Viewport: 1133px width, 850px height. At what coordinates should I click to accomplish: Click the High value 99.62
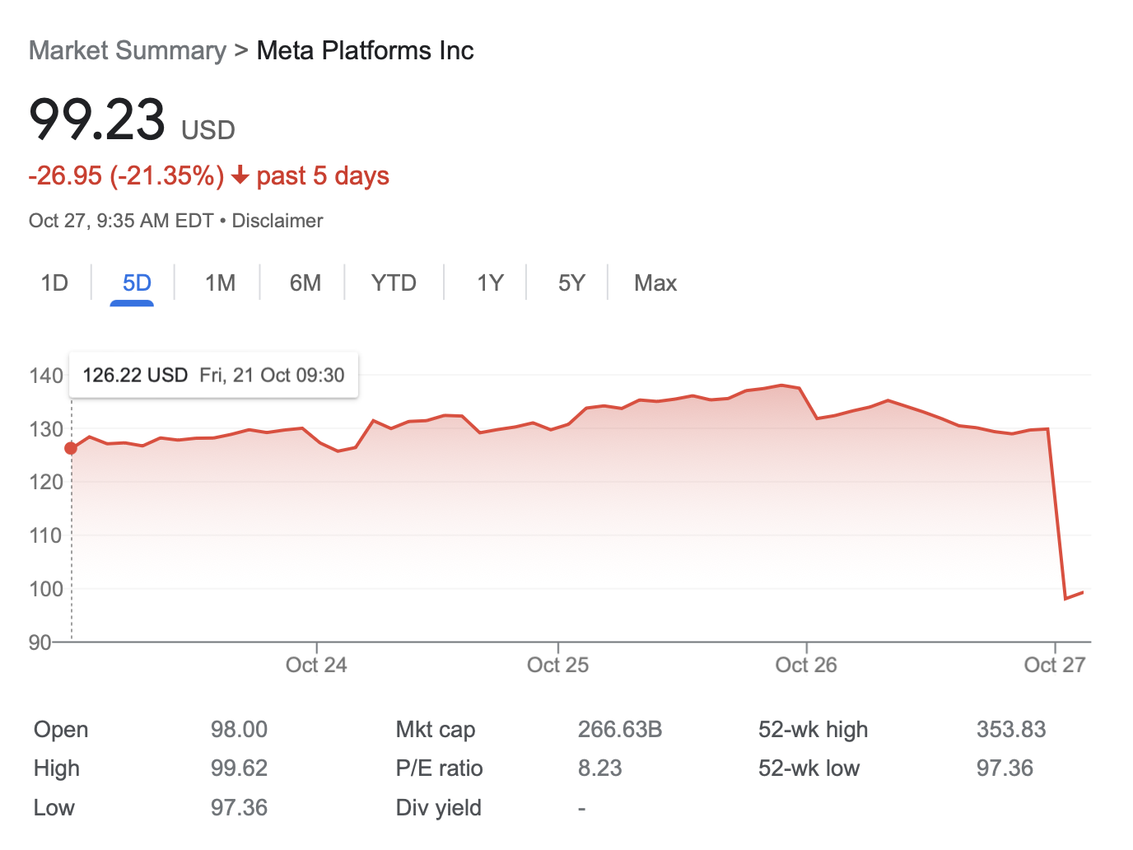[x=239, y=768]
